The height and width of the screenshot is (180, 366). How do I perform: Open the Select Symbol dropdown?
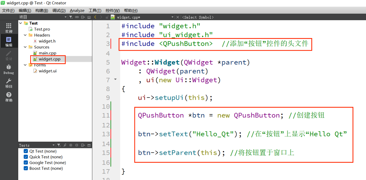198,17
